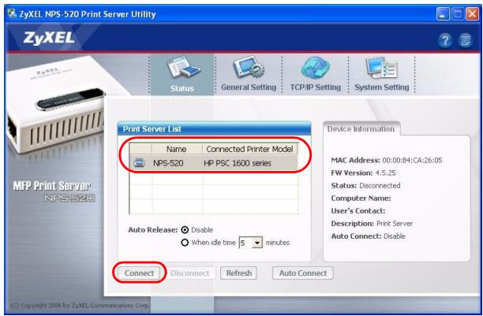Click printer icon in NPS-520 row

point(139,163)
